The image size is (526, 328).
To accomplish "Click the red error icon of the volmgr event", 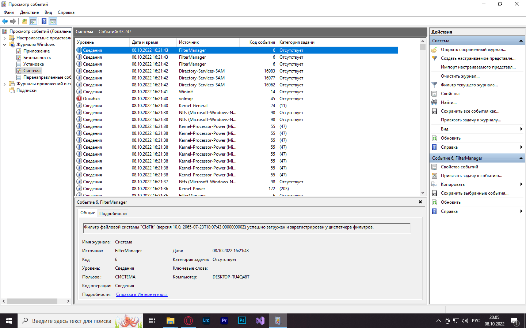I will [79, 98].
